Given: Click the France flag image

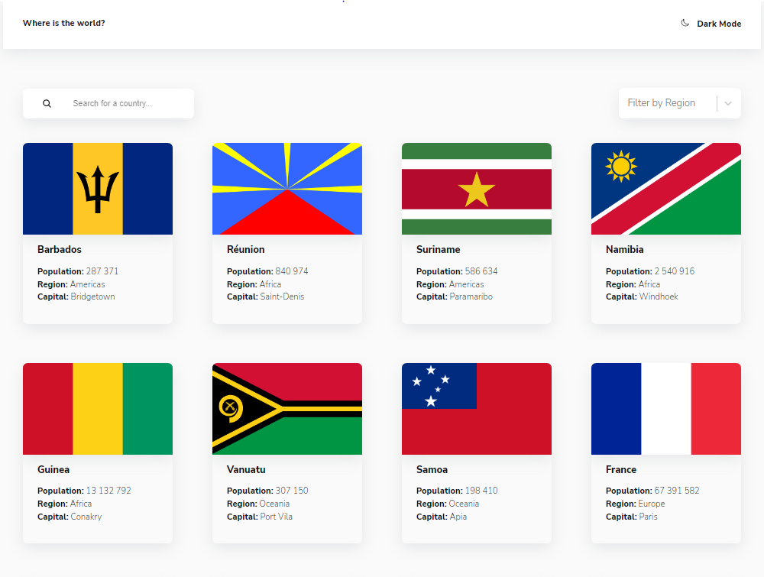Looking at the screenshot, I should coord(665,408).
